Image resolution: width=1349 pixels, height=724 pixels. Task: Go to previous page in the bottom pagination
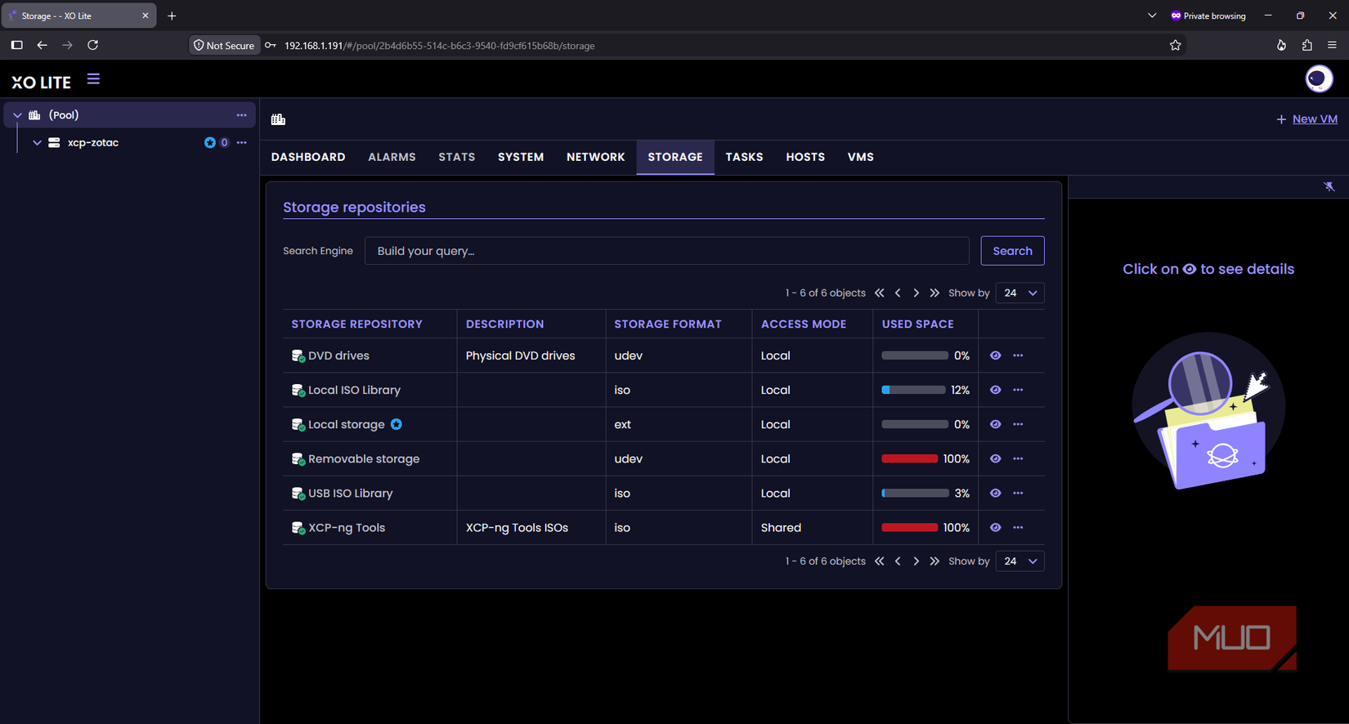click(898, 561)
